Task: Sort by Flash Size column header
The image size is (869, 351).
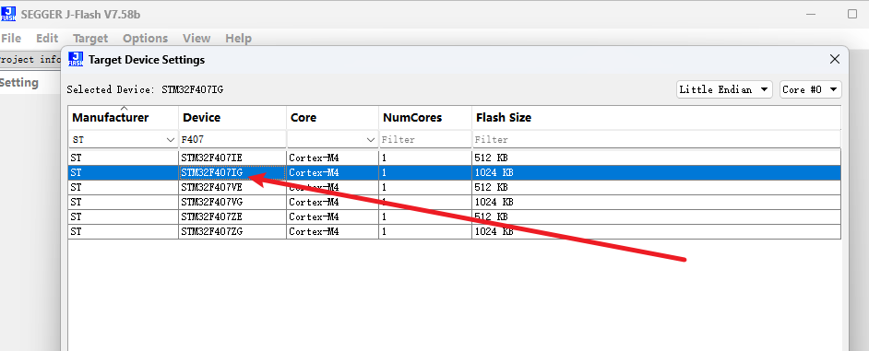Action: pos(656,117)
